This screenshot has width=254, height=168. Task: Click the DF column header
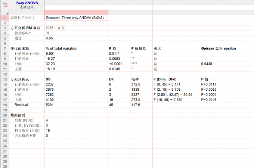111,79
